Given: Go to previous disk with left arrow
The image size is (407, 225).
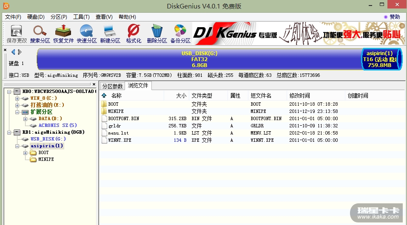Looking at the screenshot, I should coord(13,52).
